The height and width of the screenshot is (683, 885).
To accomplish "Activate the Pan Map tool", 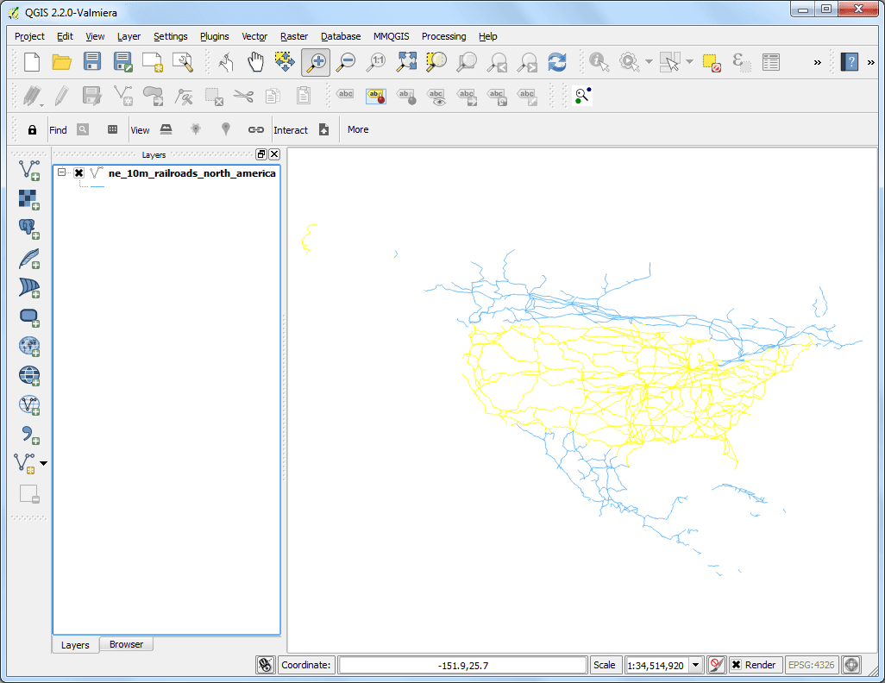I will (254, 62).
